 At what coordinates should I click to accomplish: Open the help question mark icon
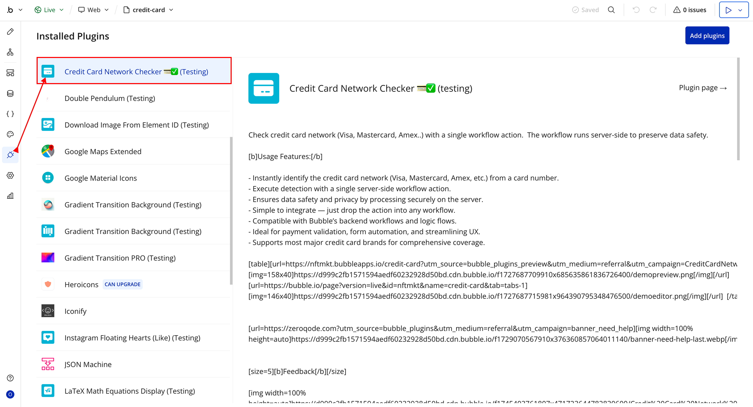point(10,378)
